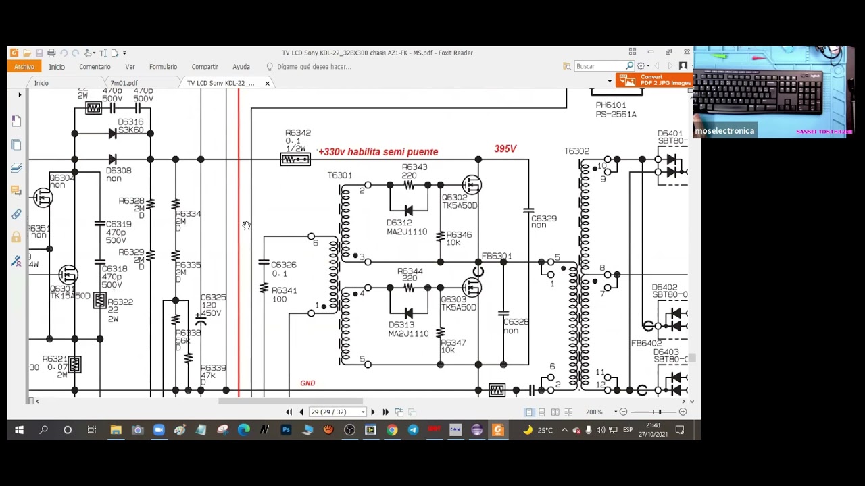
Task: Open the Signatures pen panel in sidebar
Action: pyautogui.click(x=16, y=261)
